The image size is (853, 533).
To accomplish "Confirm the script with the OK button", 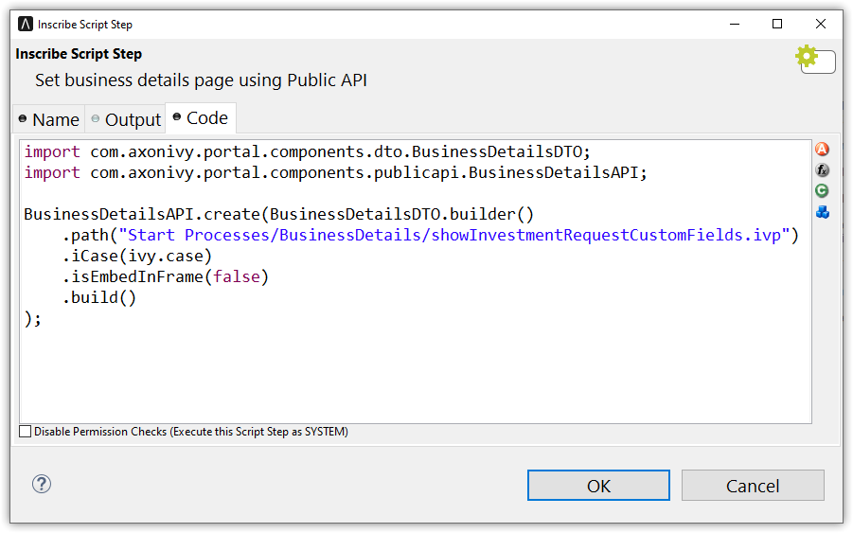I will [598, 486].
